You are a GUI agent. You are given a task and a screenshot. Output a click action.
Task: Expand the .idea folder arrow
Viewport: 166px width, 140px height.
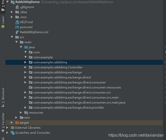[12, 12]
